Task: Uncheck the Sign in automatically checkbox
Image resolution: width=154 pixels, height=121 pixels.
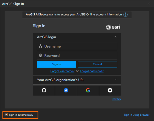Action: (6, 115)
